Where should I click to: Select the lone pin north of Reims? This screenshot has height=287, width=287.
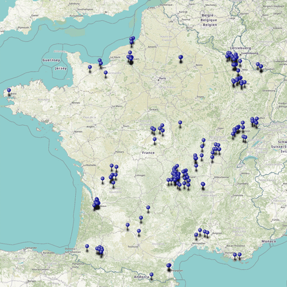(181, 57)
